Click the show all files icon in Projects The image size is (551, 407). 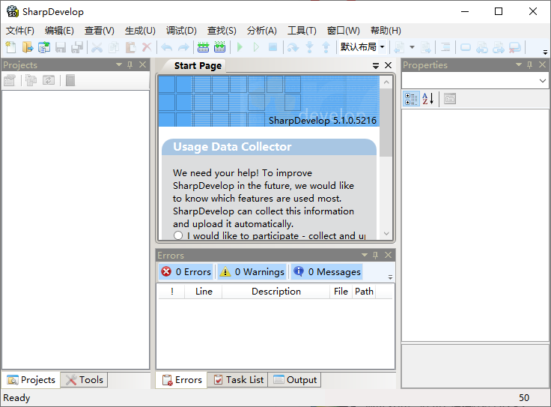pos(31,80)
